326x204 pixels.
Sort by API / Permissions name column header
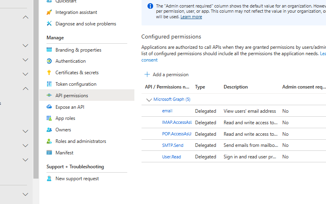pyautogui.click(x=167, y=87)
